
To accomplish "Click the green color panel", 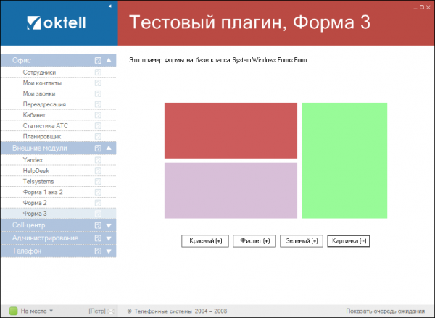I will tap(344, 160).
